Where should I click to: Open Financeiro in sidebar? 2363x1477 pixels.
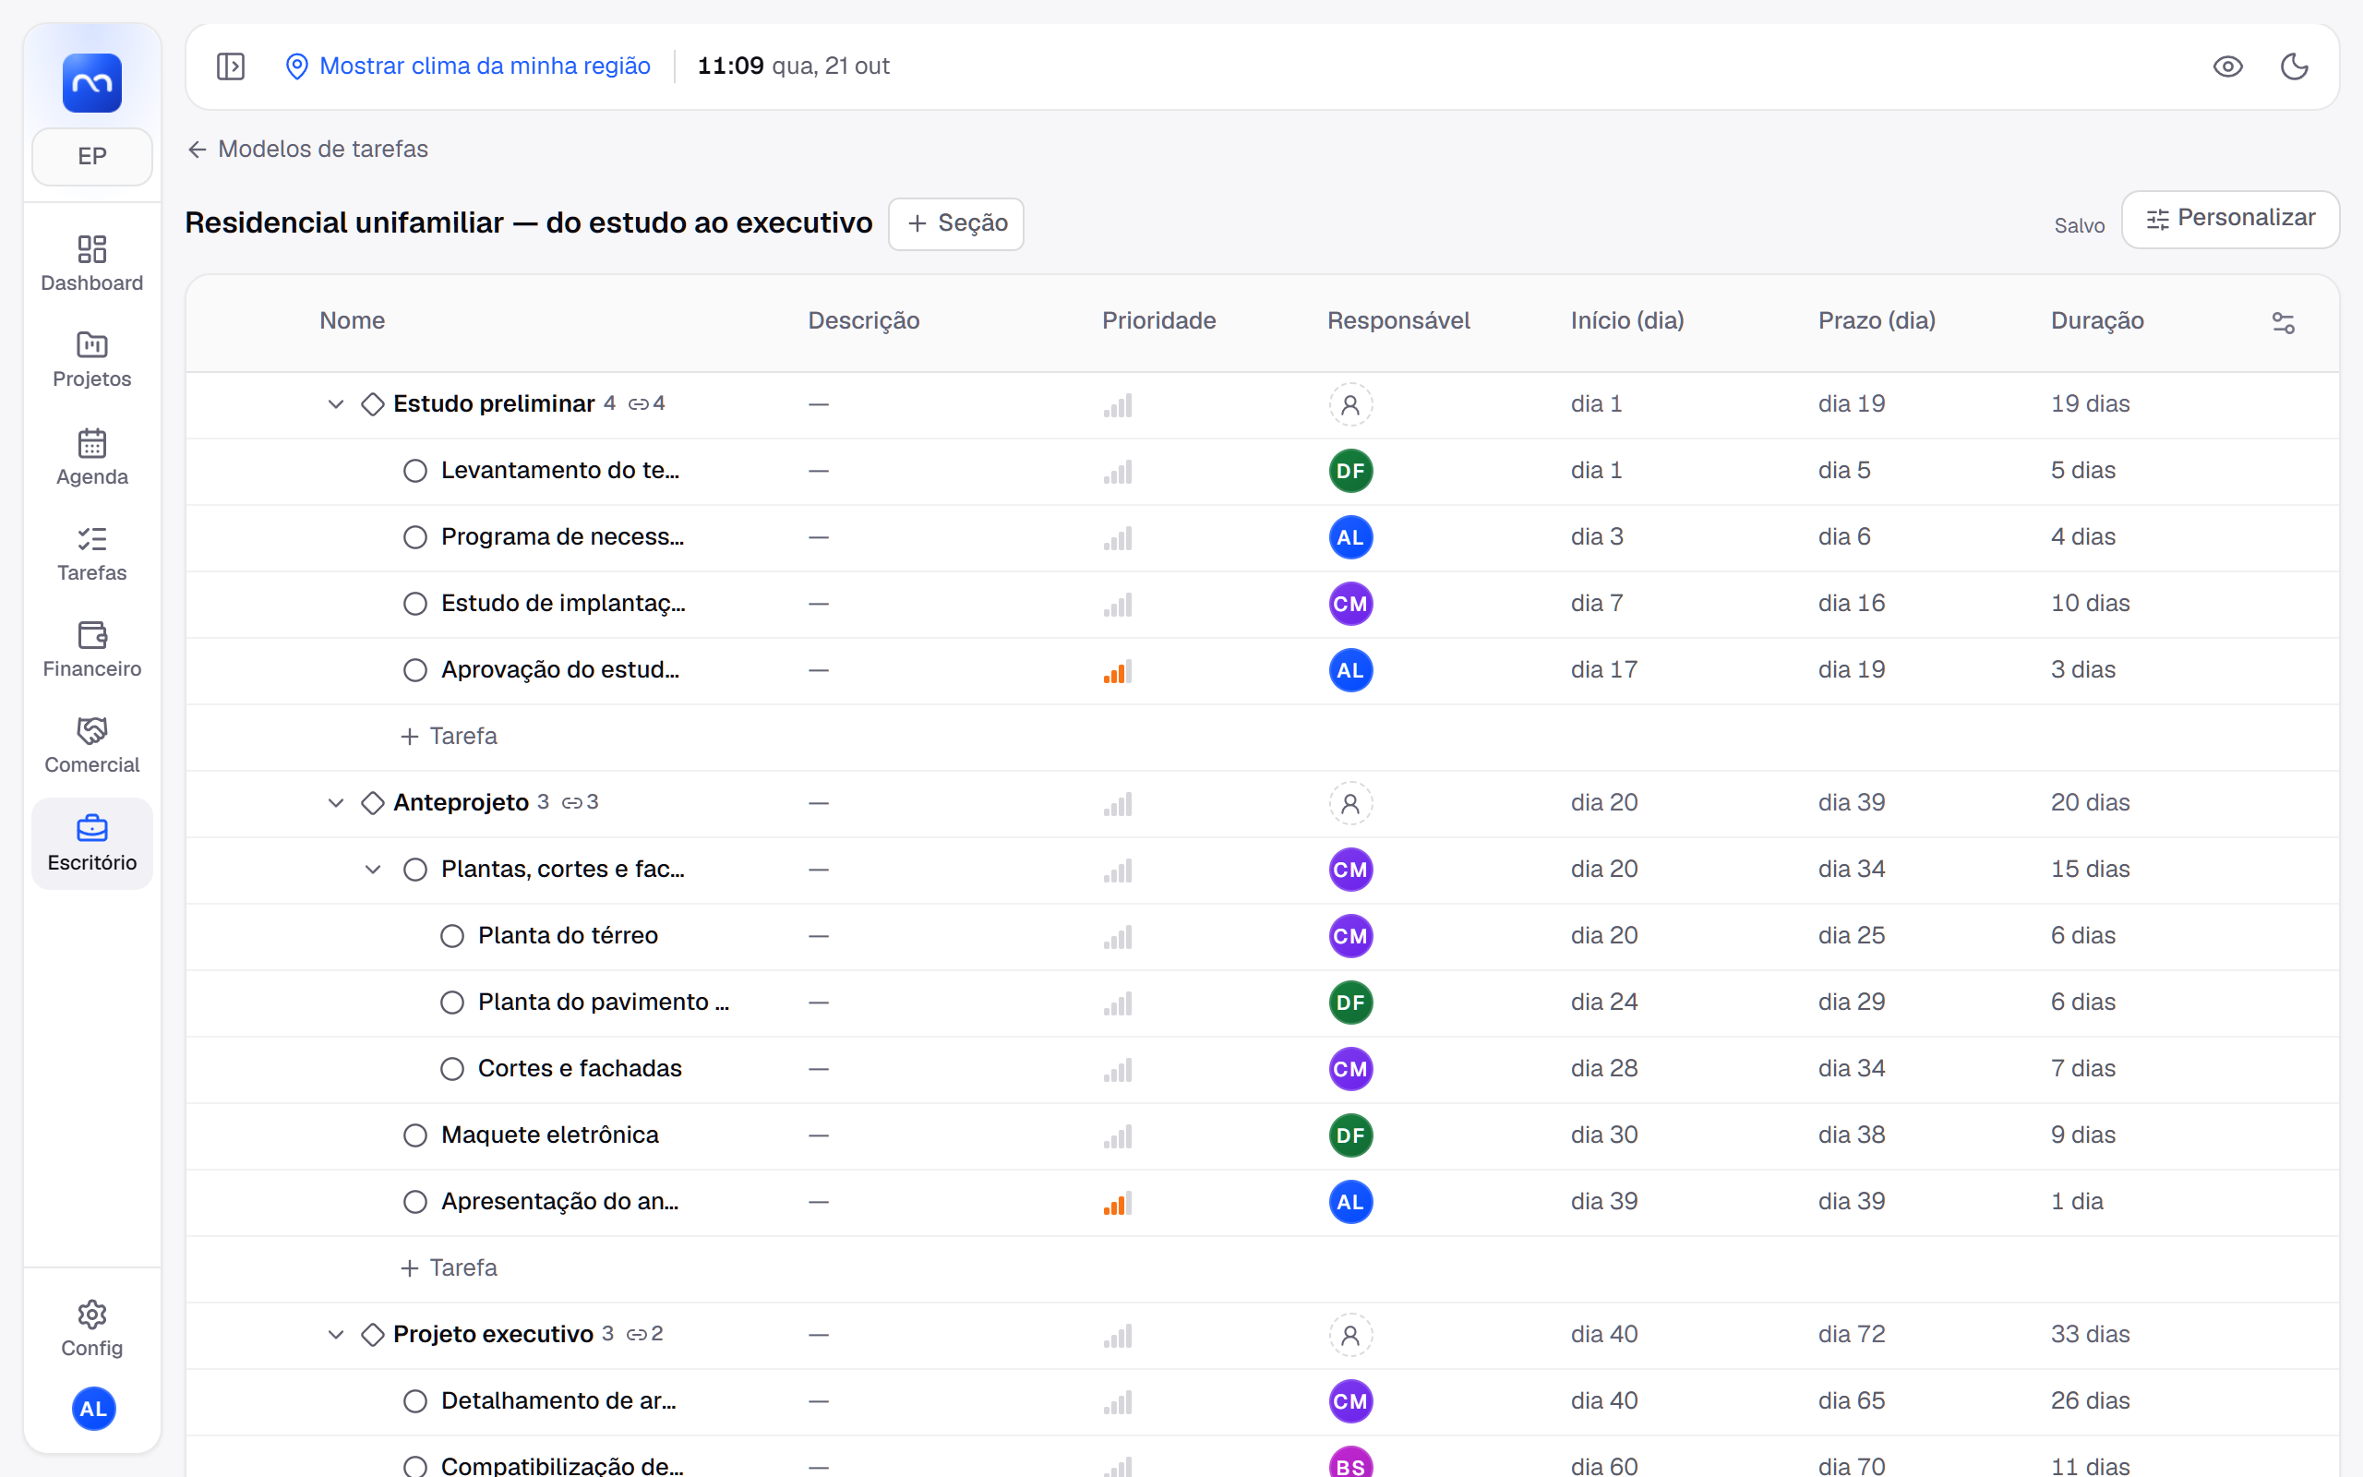tap(91, 650)
